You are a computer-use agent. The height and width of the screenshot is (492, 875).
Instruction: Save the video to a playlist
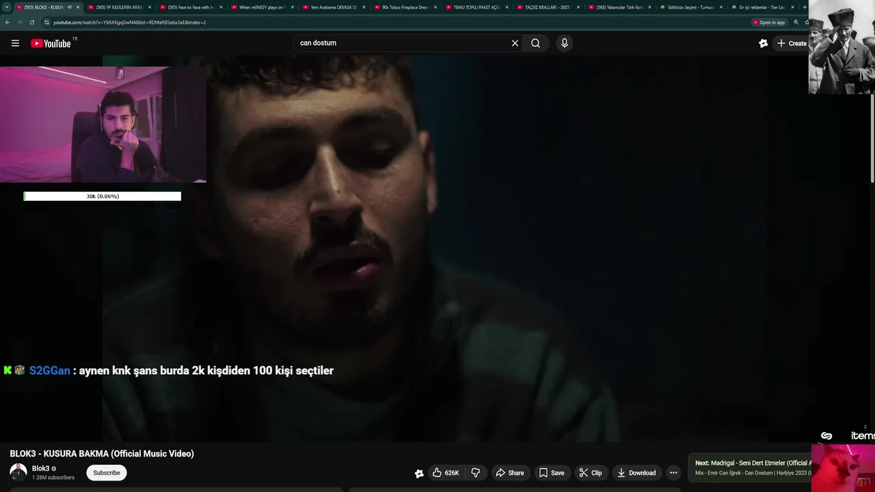(x=552, y=473)
